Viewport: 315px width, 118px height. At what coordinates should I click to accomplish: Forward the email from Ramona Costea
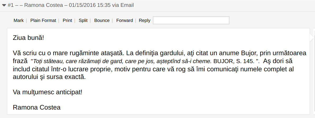124,21
